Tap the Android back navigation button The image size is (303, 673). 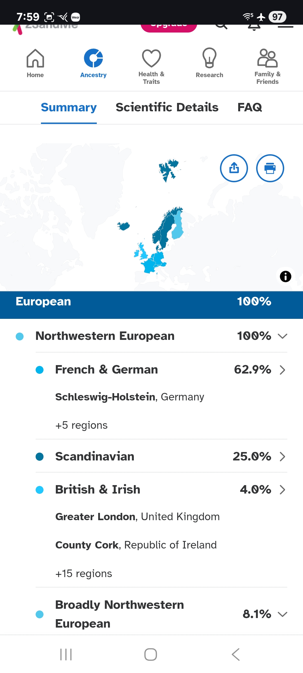(236, 654)
